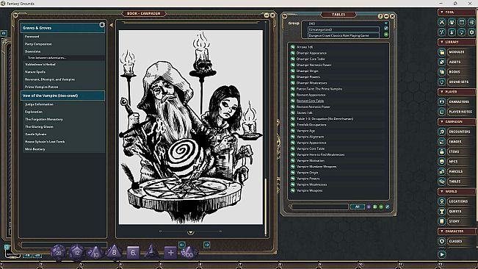Open Items icon in sidebar
Image resolution: width=478 pixels, height=269 pixels.
click(442, 151)
